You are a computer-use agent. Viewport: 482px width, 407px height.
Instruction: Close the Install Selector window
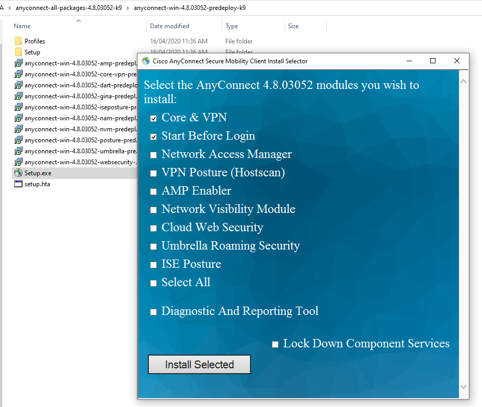(457, 61)
